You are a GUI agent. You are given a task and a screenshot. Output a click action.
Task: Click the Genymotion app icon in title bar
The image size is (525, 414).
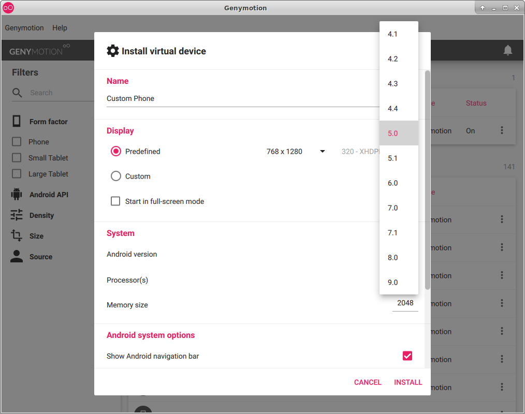click(x=8, y=8)
